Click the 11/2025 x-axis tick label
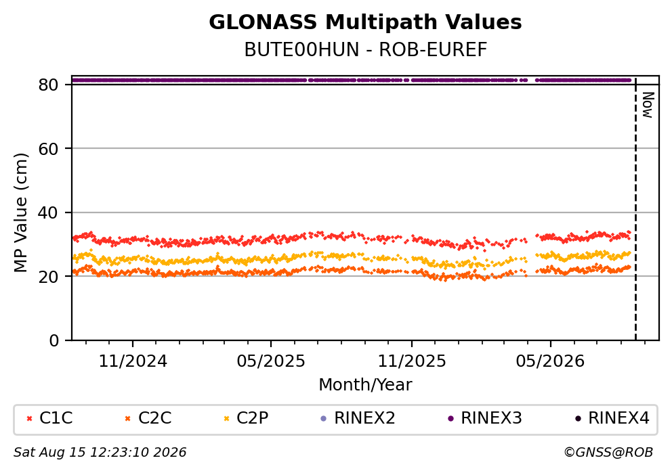 [x=412, y=362]
